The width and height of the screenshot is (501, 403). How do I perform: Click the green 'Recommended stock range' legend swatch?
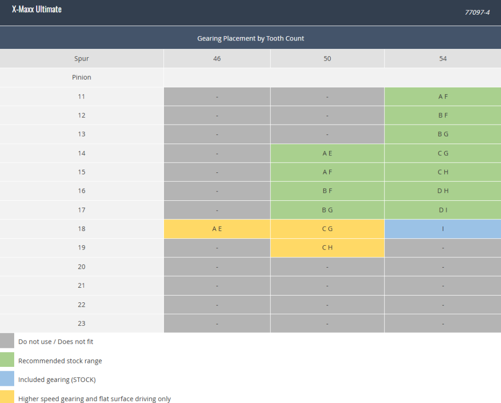(7, 360)
